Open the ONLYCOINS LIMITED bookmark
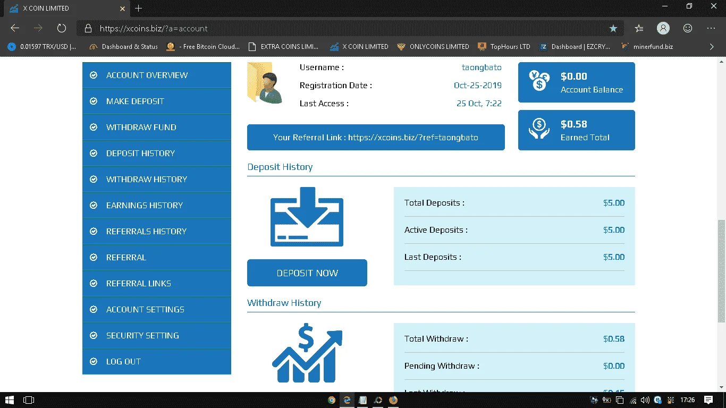Image resolution: width=726 pixels, height=408 pixels. [x=433, y=47]
